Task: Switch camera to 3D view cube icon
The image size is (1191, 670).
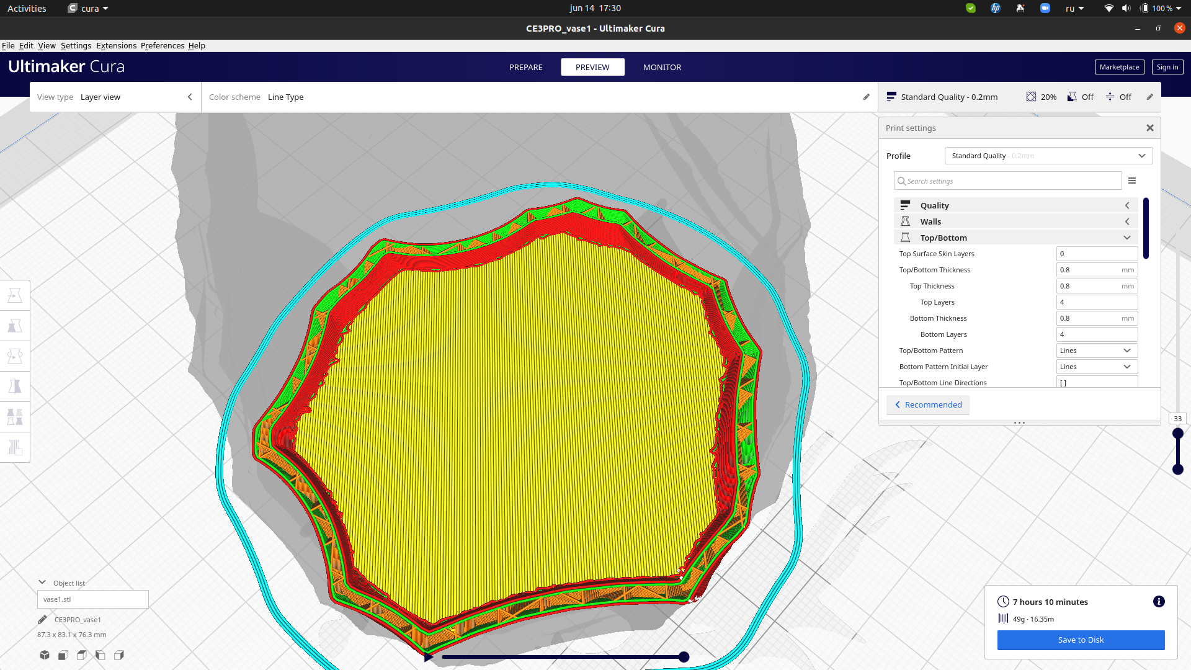Action: point(45,655)
